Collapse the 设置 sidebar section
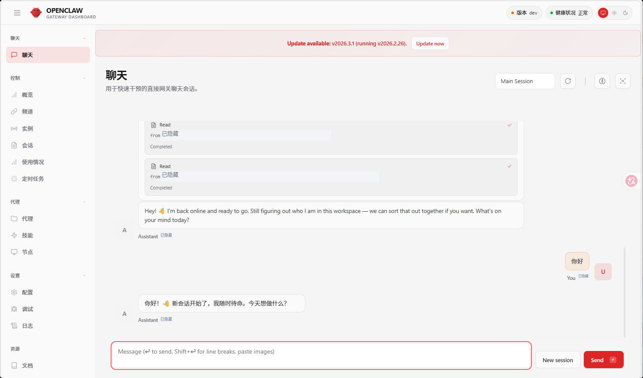Viewport: 643px width, 378px height. tap(48, 276)
